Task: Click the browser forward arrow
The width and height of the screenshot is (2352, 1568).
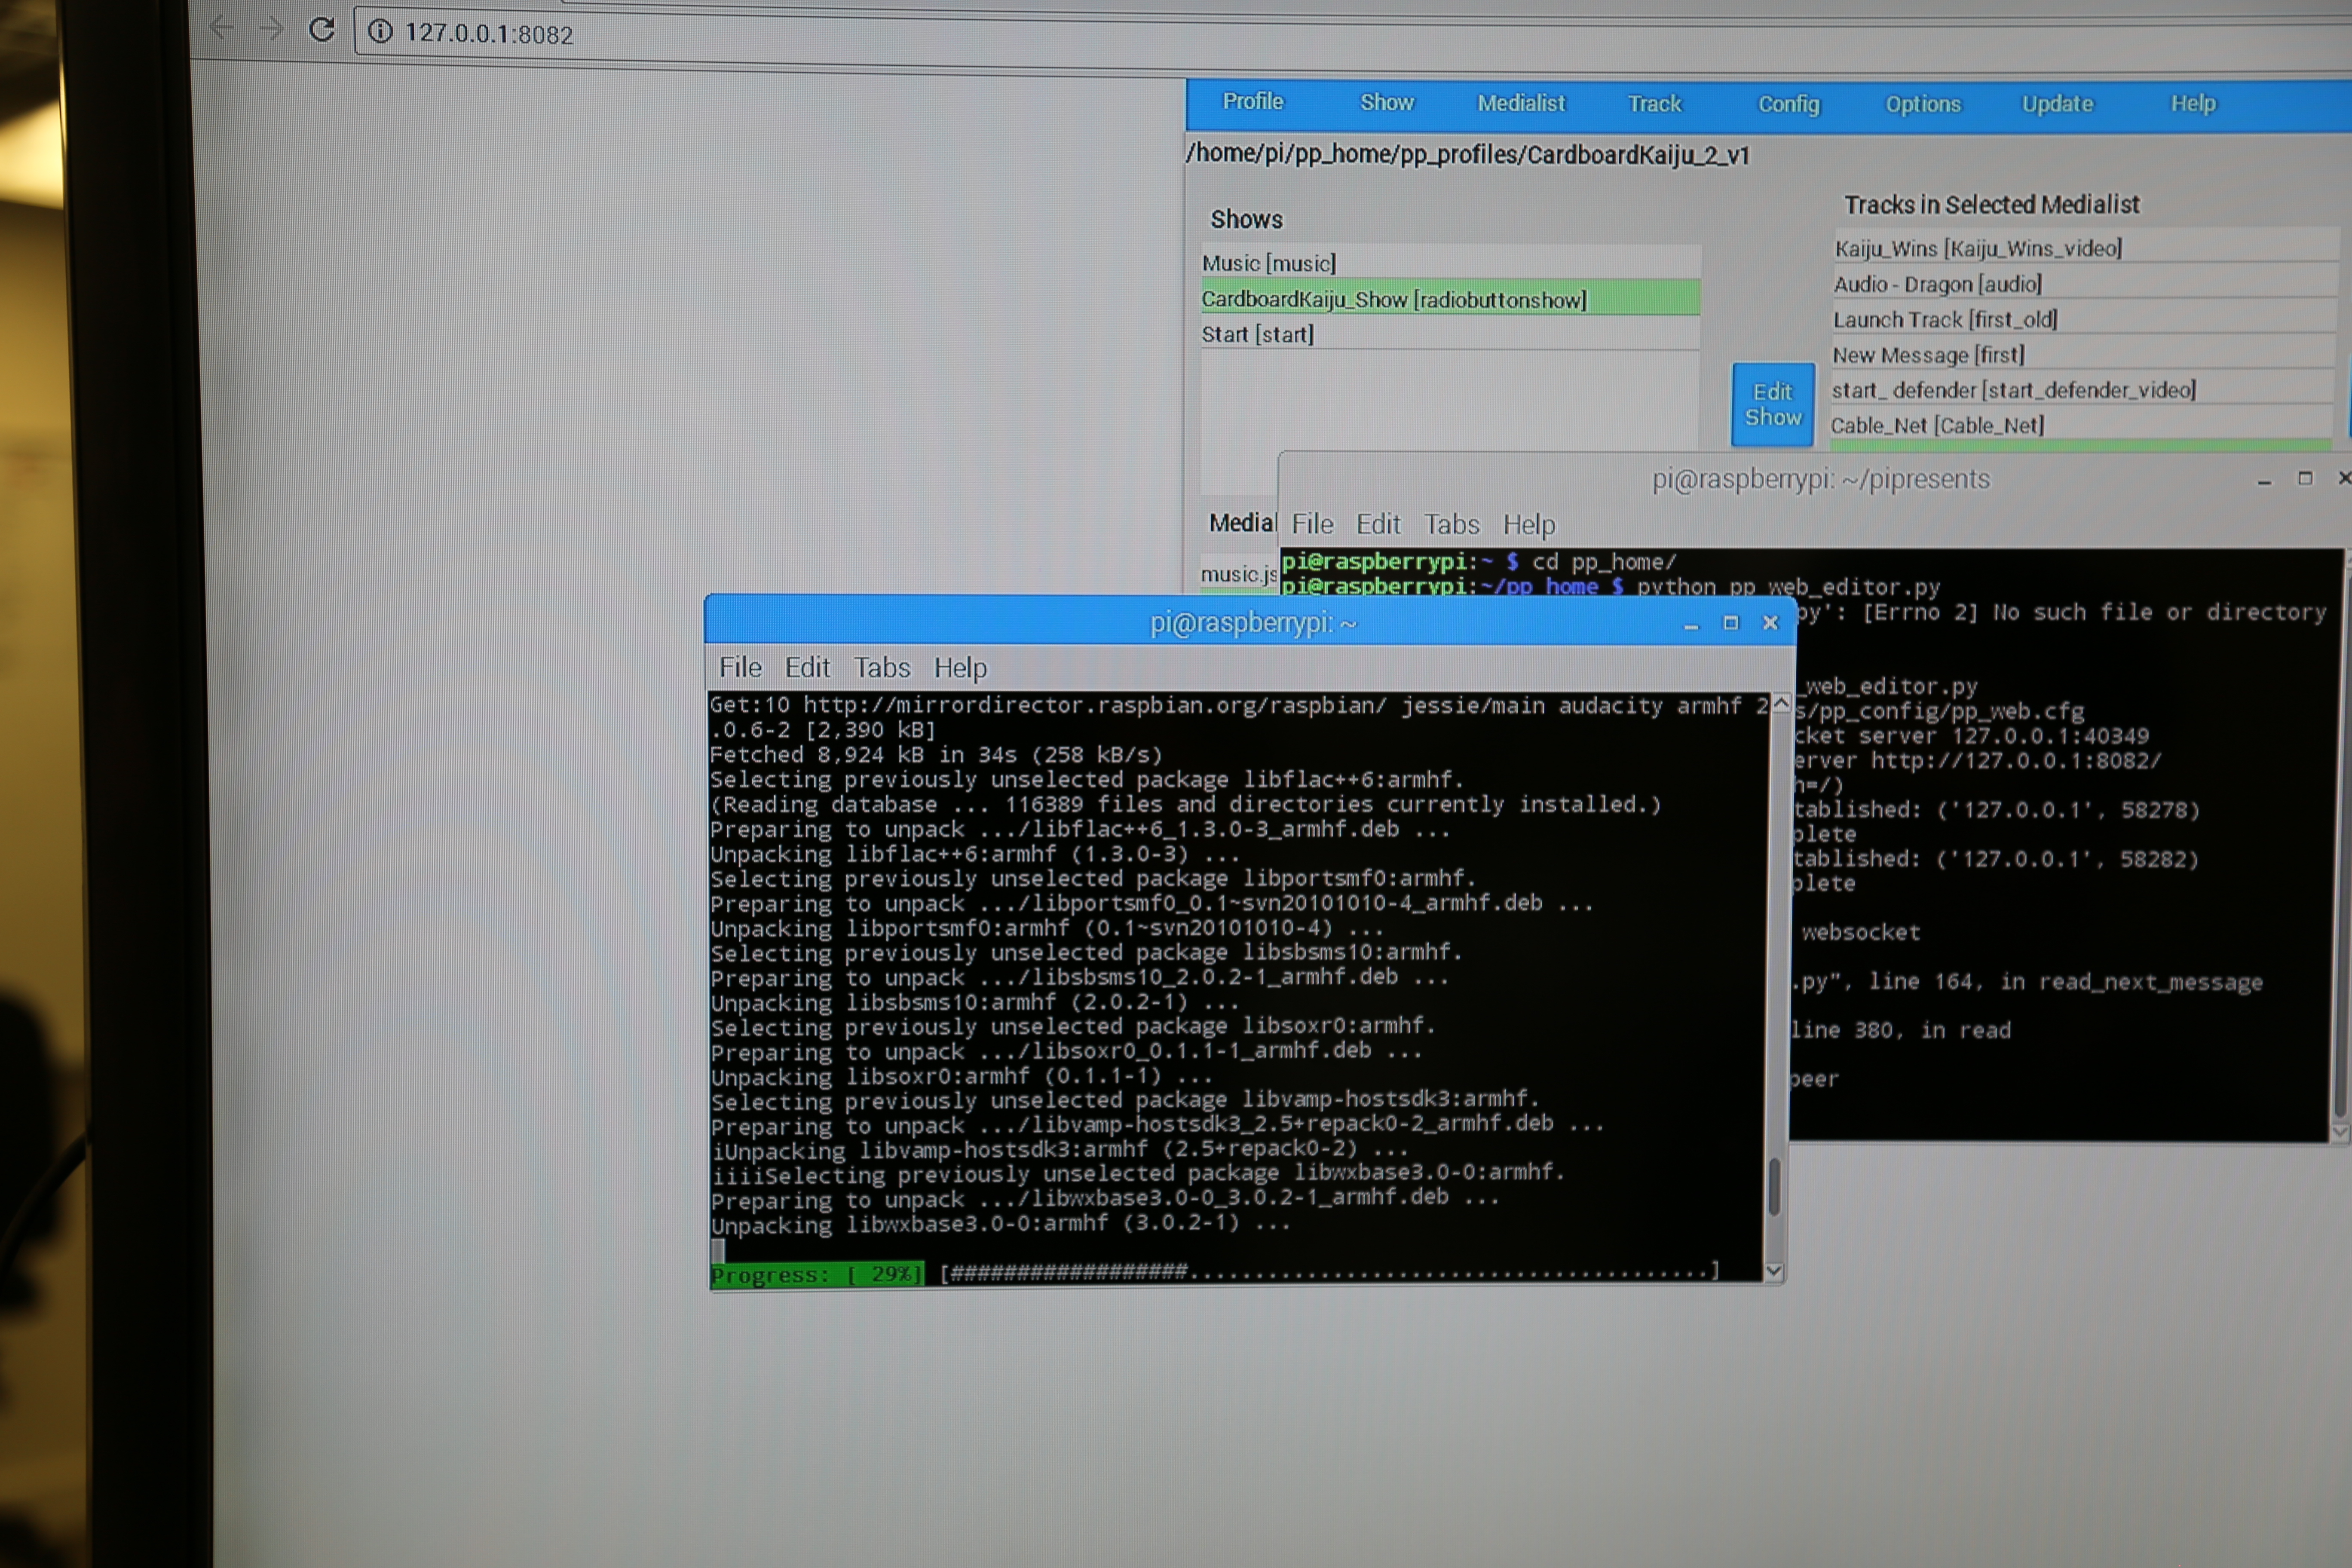Action: 270,29
